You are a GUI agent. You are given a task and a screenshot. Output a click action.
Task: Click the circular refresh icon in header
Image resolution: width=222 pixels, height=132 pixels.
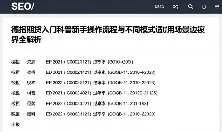[204, 7]
